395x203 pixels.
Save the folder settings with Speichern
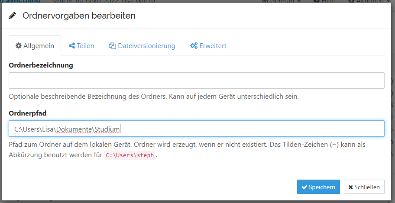pos(318,187)
